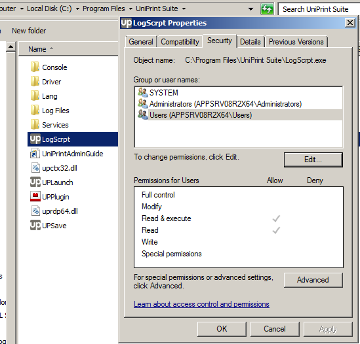Click the Search UniPrint Suite field
This screenshot has width=360, height=344.
319,9
